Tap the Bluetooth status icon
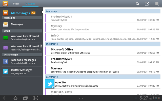This screenshot has width=162, height=101. tap(154, 98)
